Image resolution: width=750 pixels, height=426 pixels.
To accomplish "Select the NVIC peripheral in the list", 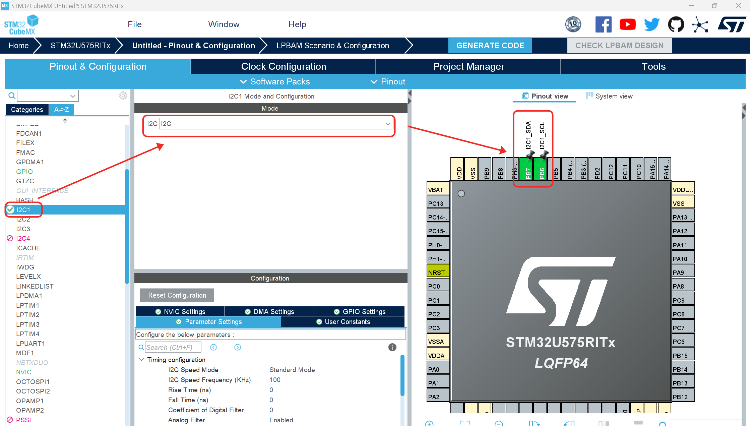I will tap(24, 372).
